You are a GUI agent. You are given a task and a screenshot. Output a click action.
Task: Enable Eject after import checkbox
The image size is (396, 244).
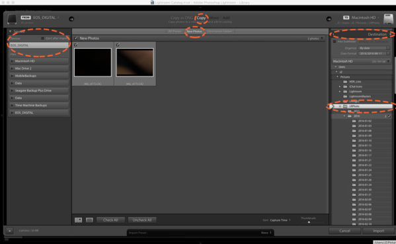(x=42, y=38)
